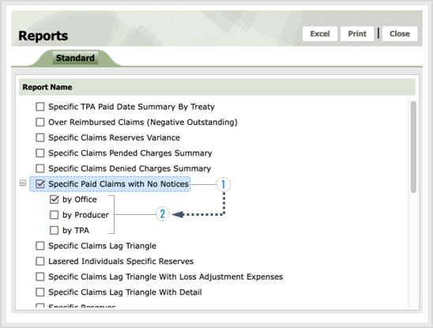The height and width of the screenshot is (328, 433).
Task: Tick Specific Claims Lag Triangle With Loss Adjustment Expenses
Action: [x=40, y=277]
